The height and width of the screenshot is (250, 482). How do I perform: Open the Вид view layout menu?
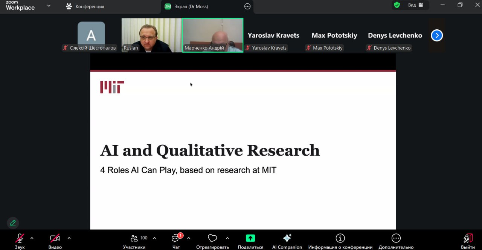pos(416,5)
